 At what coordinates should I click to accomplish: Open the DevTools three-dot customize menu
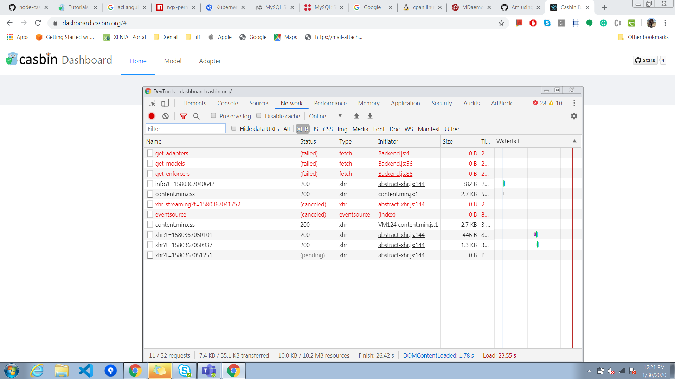click(x=574, y=103)
